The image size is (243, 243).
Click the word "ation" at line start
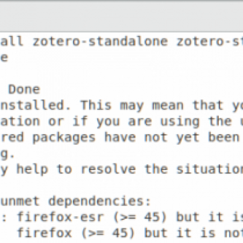(20, 122)
